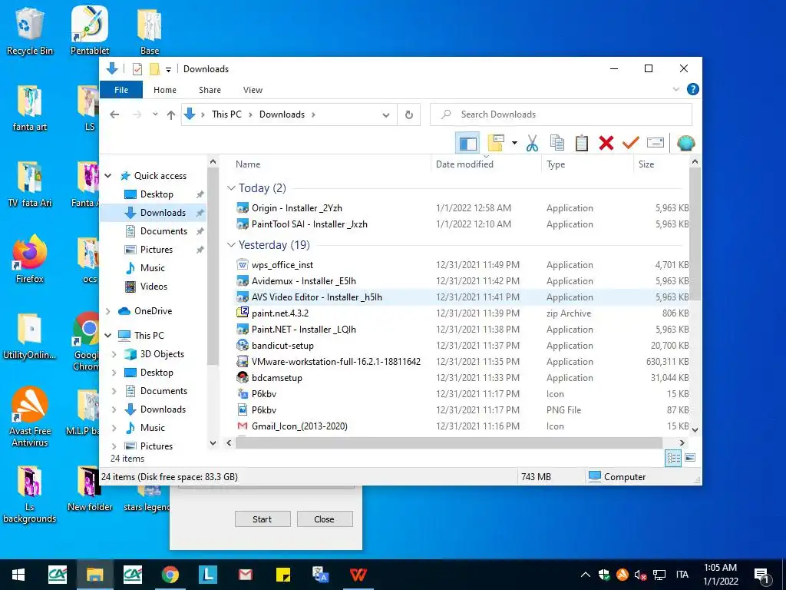Click Start button in background dialog
The height and width of the screenshot is (590, 786).
(x=263, y=519)
